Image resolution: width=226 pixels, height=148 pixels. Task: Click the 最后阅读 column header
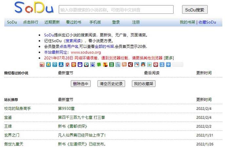152,73
